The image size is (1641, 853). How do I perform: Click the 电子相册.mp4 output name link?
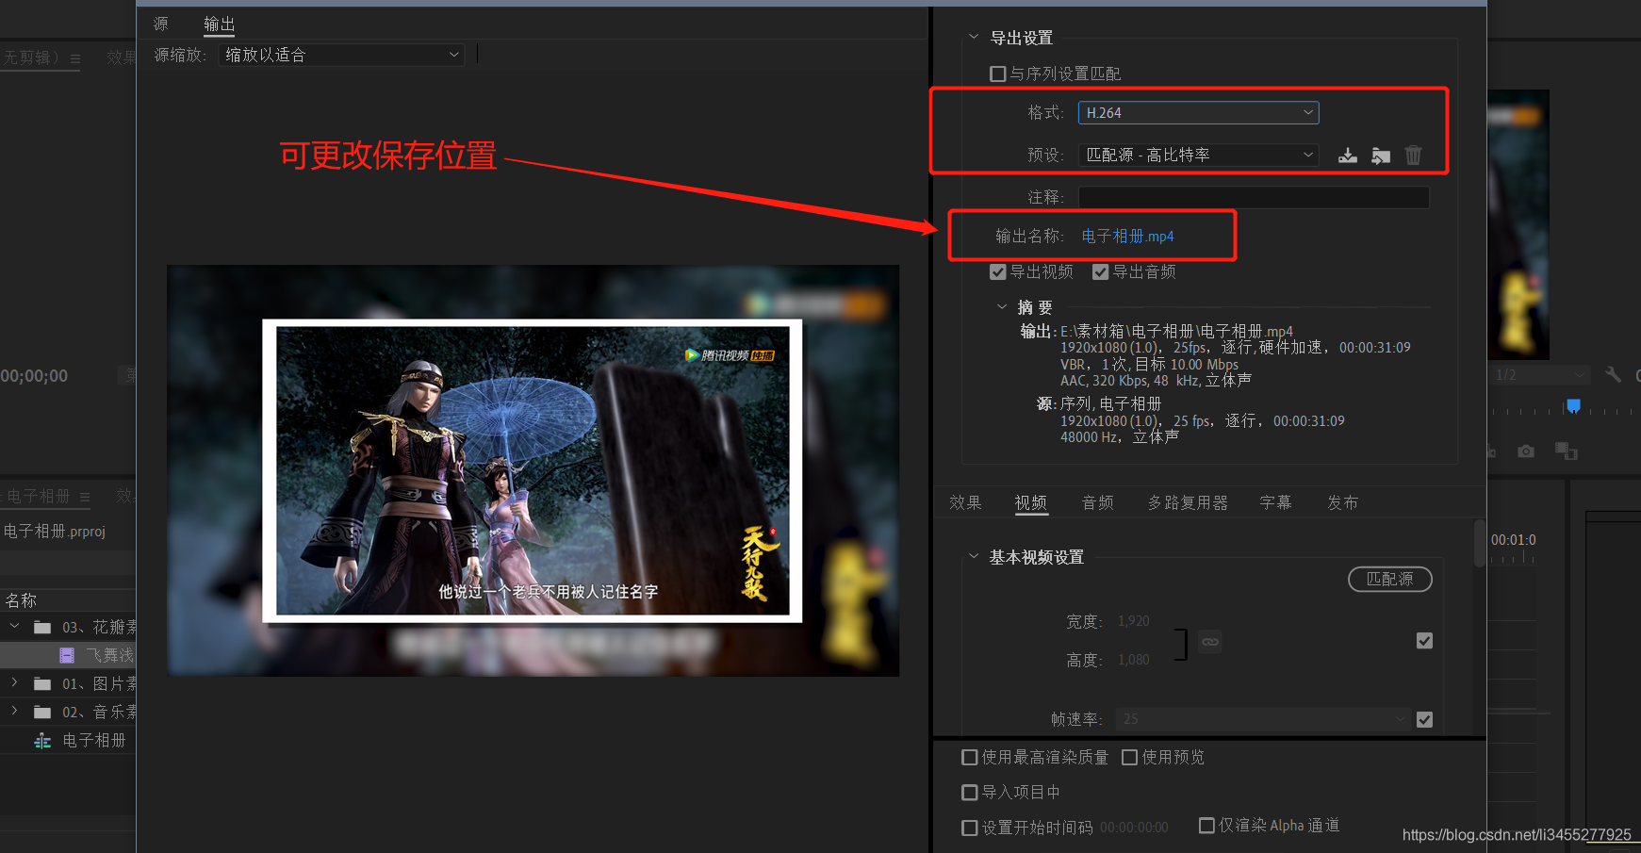(x=1127, y=236)
